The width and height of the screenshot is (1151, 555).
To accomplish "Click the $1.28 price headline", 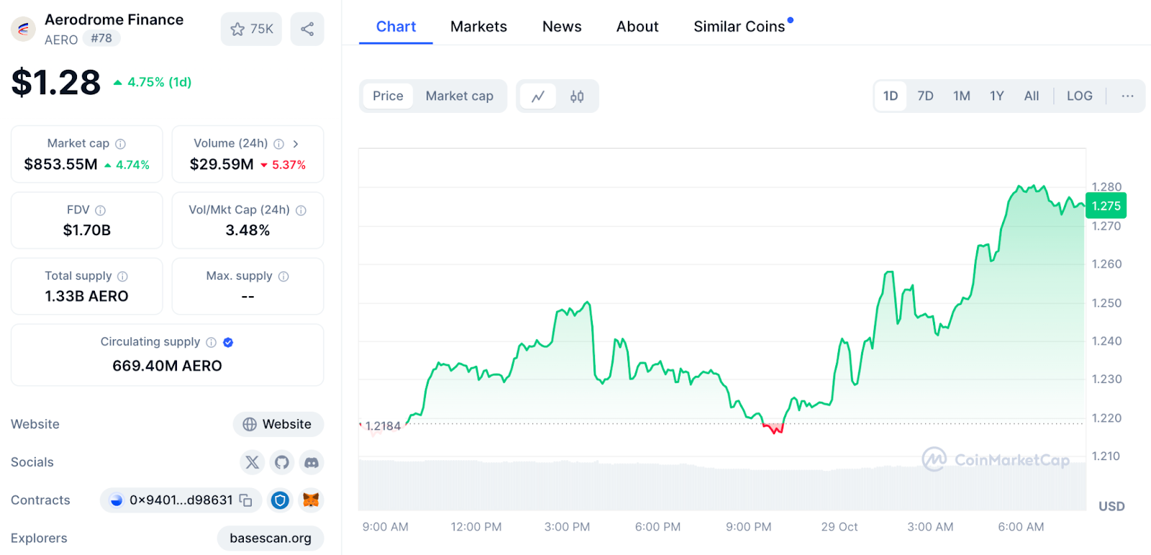I will 56,82.
